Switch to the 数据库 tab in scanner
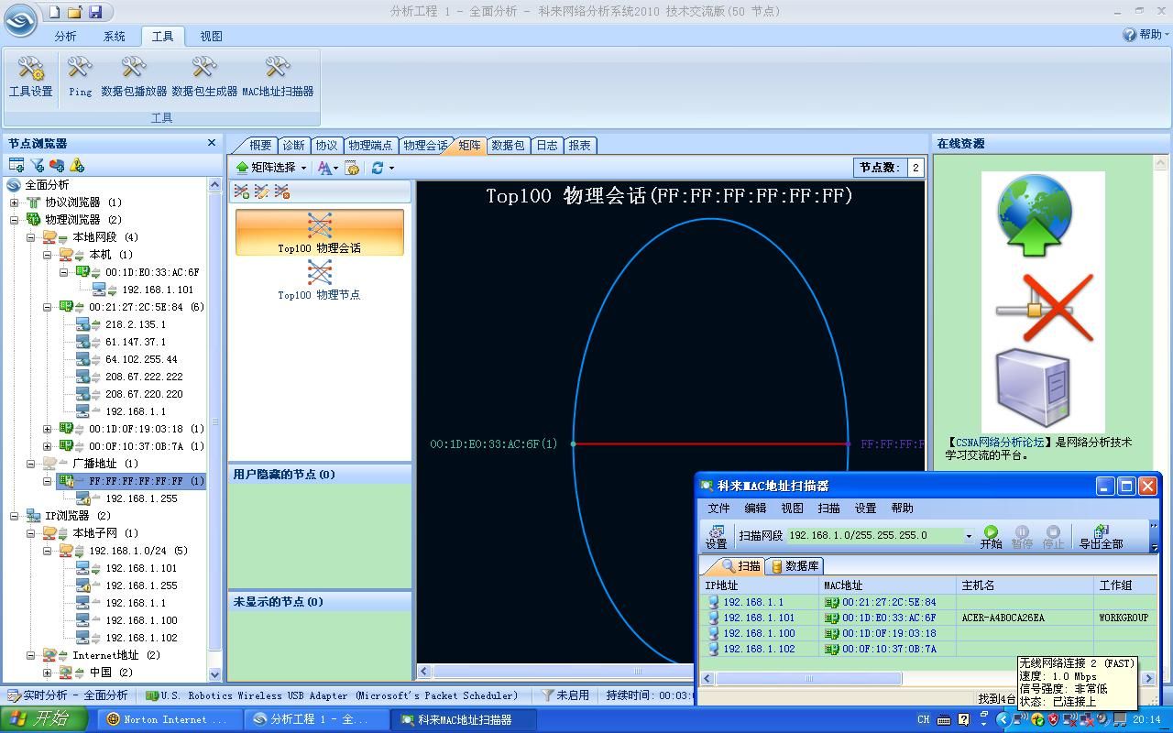Screen dimensions: 1173x733 795,566
